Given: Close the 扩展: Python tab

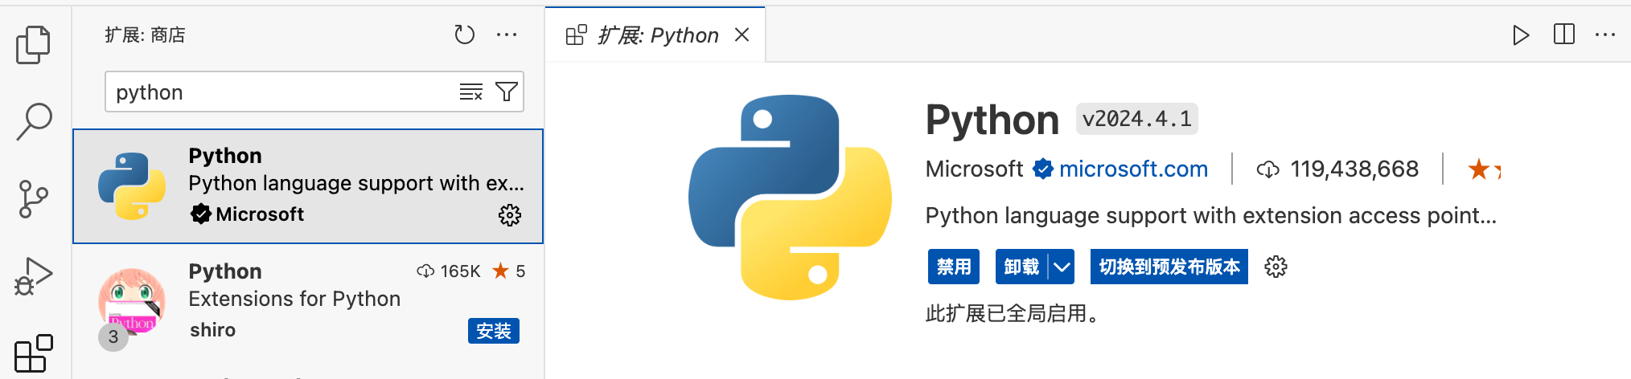Looking at the screenshot, I should (x=742, y=35).
